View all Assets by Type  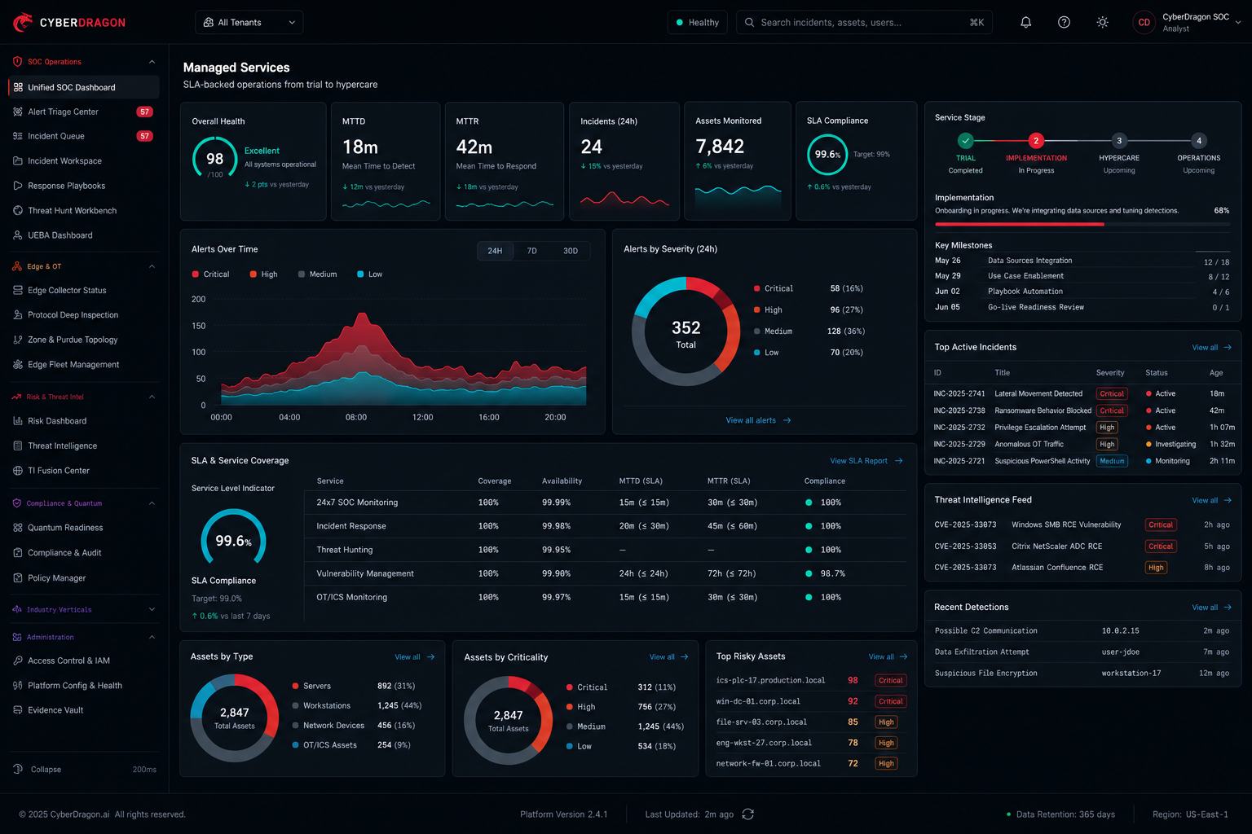click(x=414, y=657)
